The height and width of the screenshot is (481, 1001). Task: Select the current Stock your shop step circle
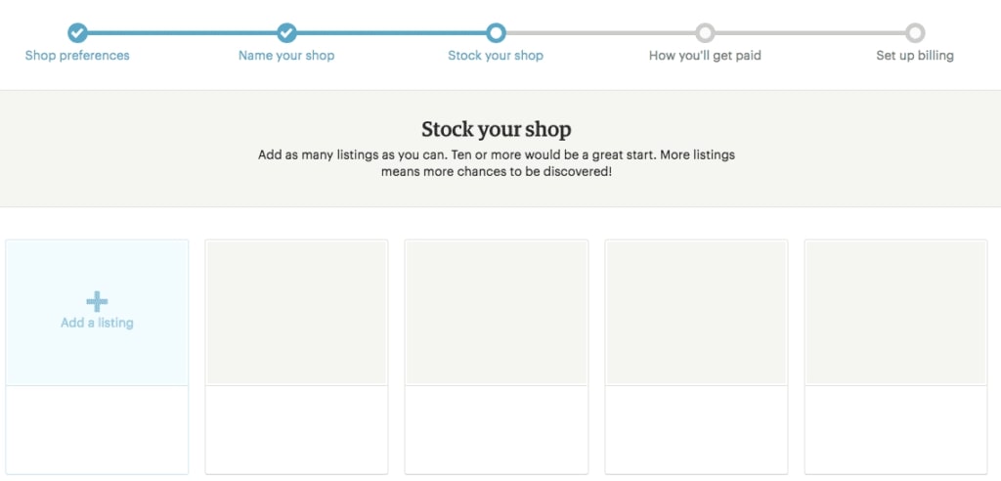496,33
